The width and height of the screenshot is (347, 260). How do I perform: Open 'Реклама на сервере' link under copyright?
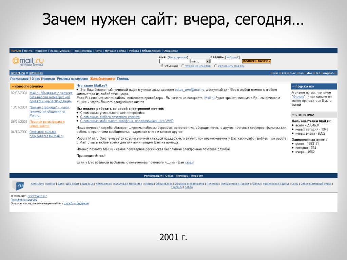pos(24,200)
